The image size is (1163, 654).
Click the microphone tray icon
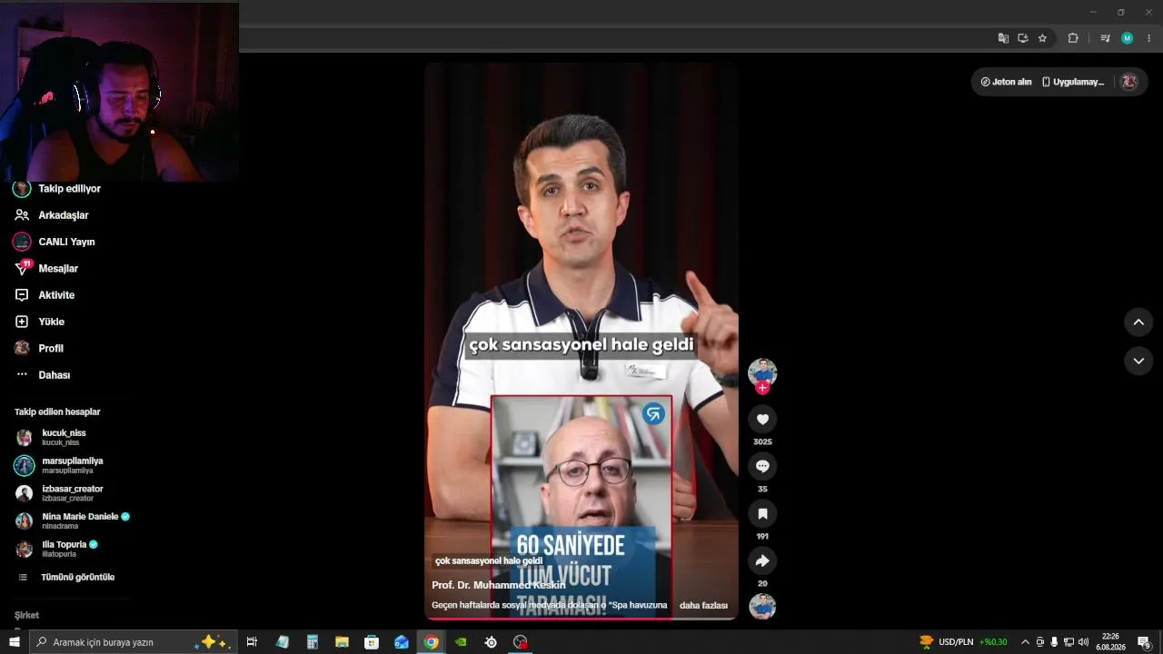pos(1054,642)
